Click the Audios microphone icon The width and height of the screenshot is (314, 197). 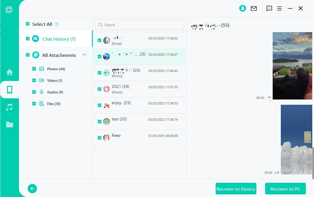coord(41,92)
